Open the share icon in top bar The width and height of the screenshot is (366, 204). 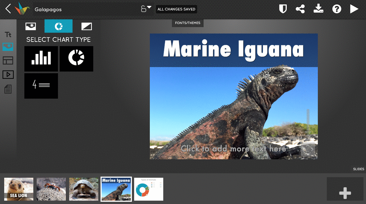[x=300, y=9]
